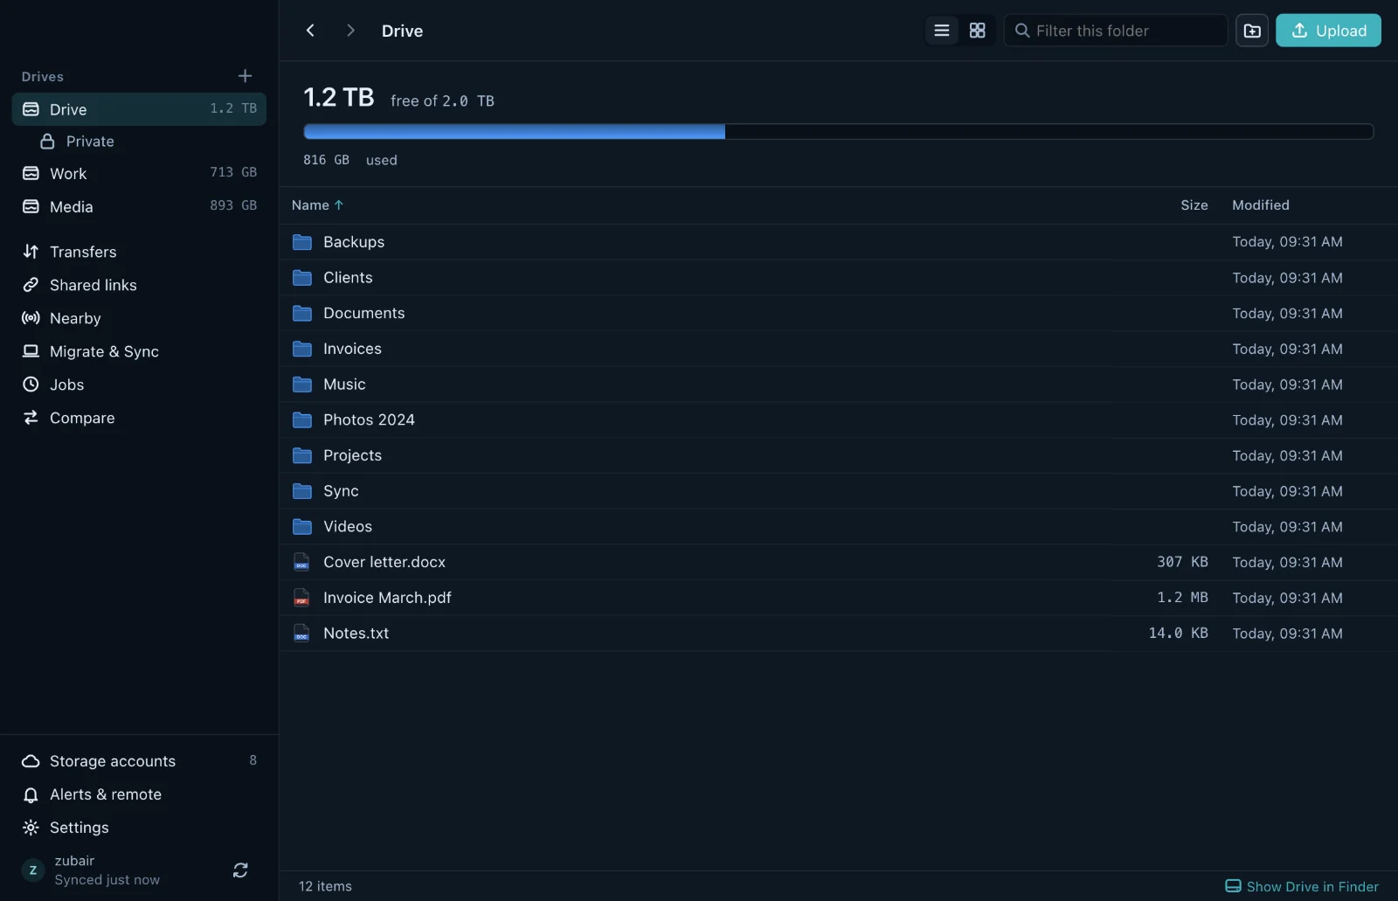
Task: Switch to grid view
Action: click(978, 31)
